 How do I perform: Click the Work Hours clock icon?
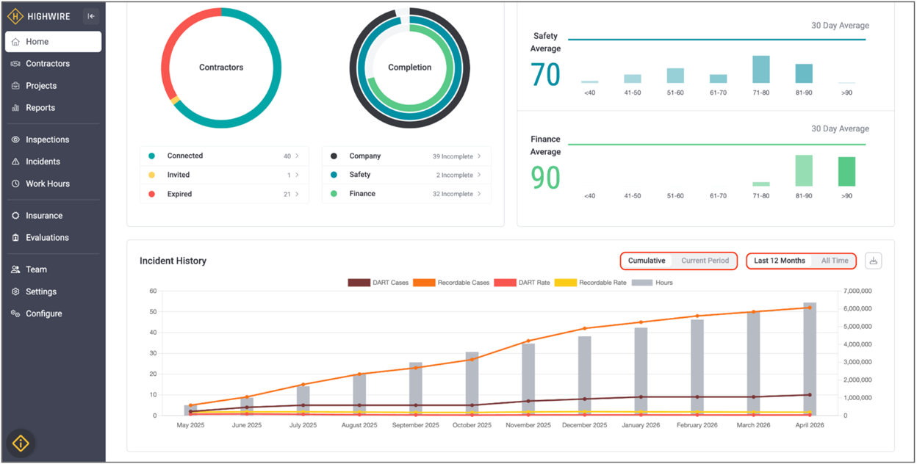(15, 184)
